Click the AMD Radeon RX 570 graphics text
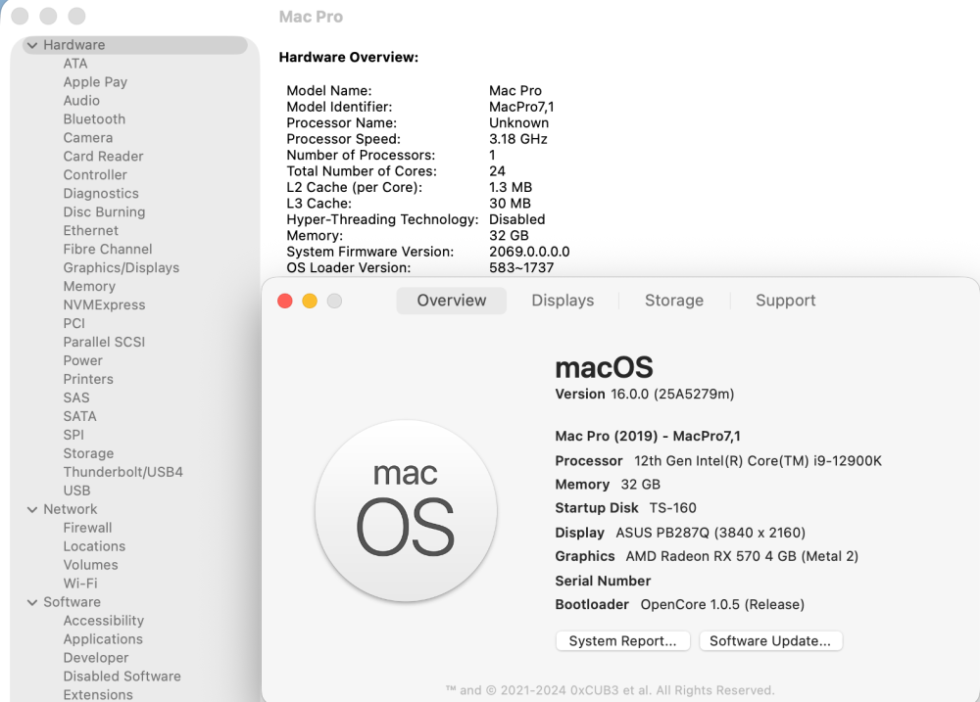 click(x=742, y=556)
